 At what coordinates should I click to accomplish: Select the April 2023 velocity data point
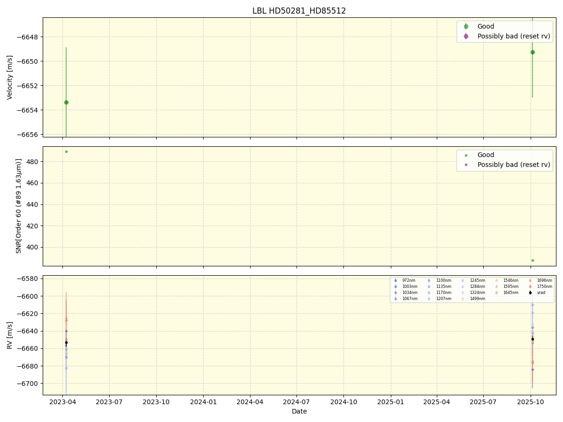point(66,102)
